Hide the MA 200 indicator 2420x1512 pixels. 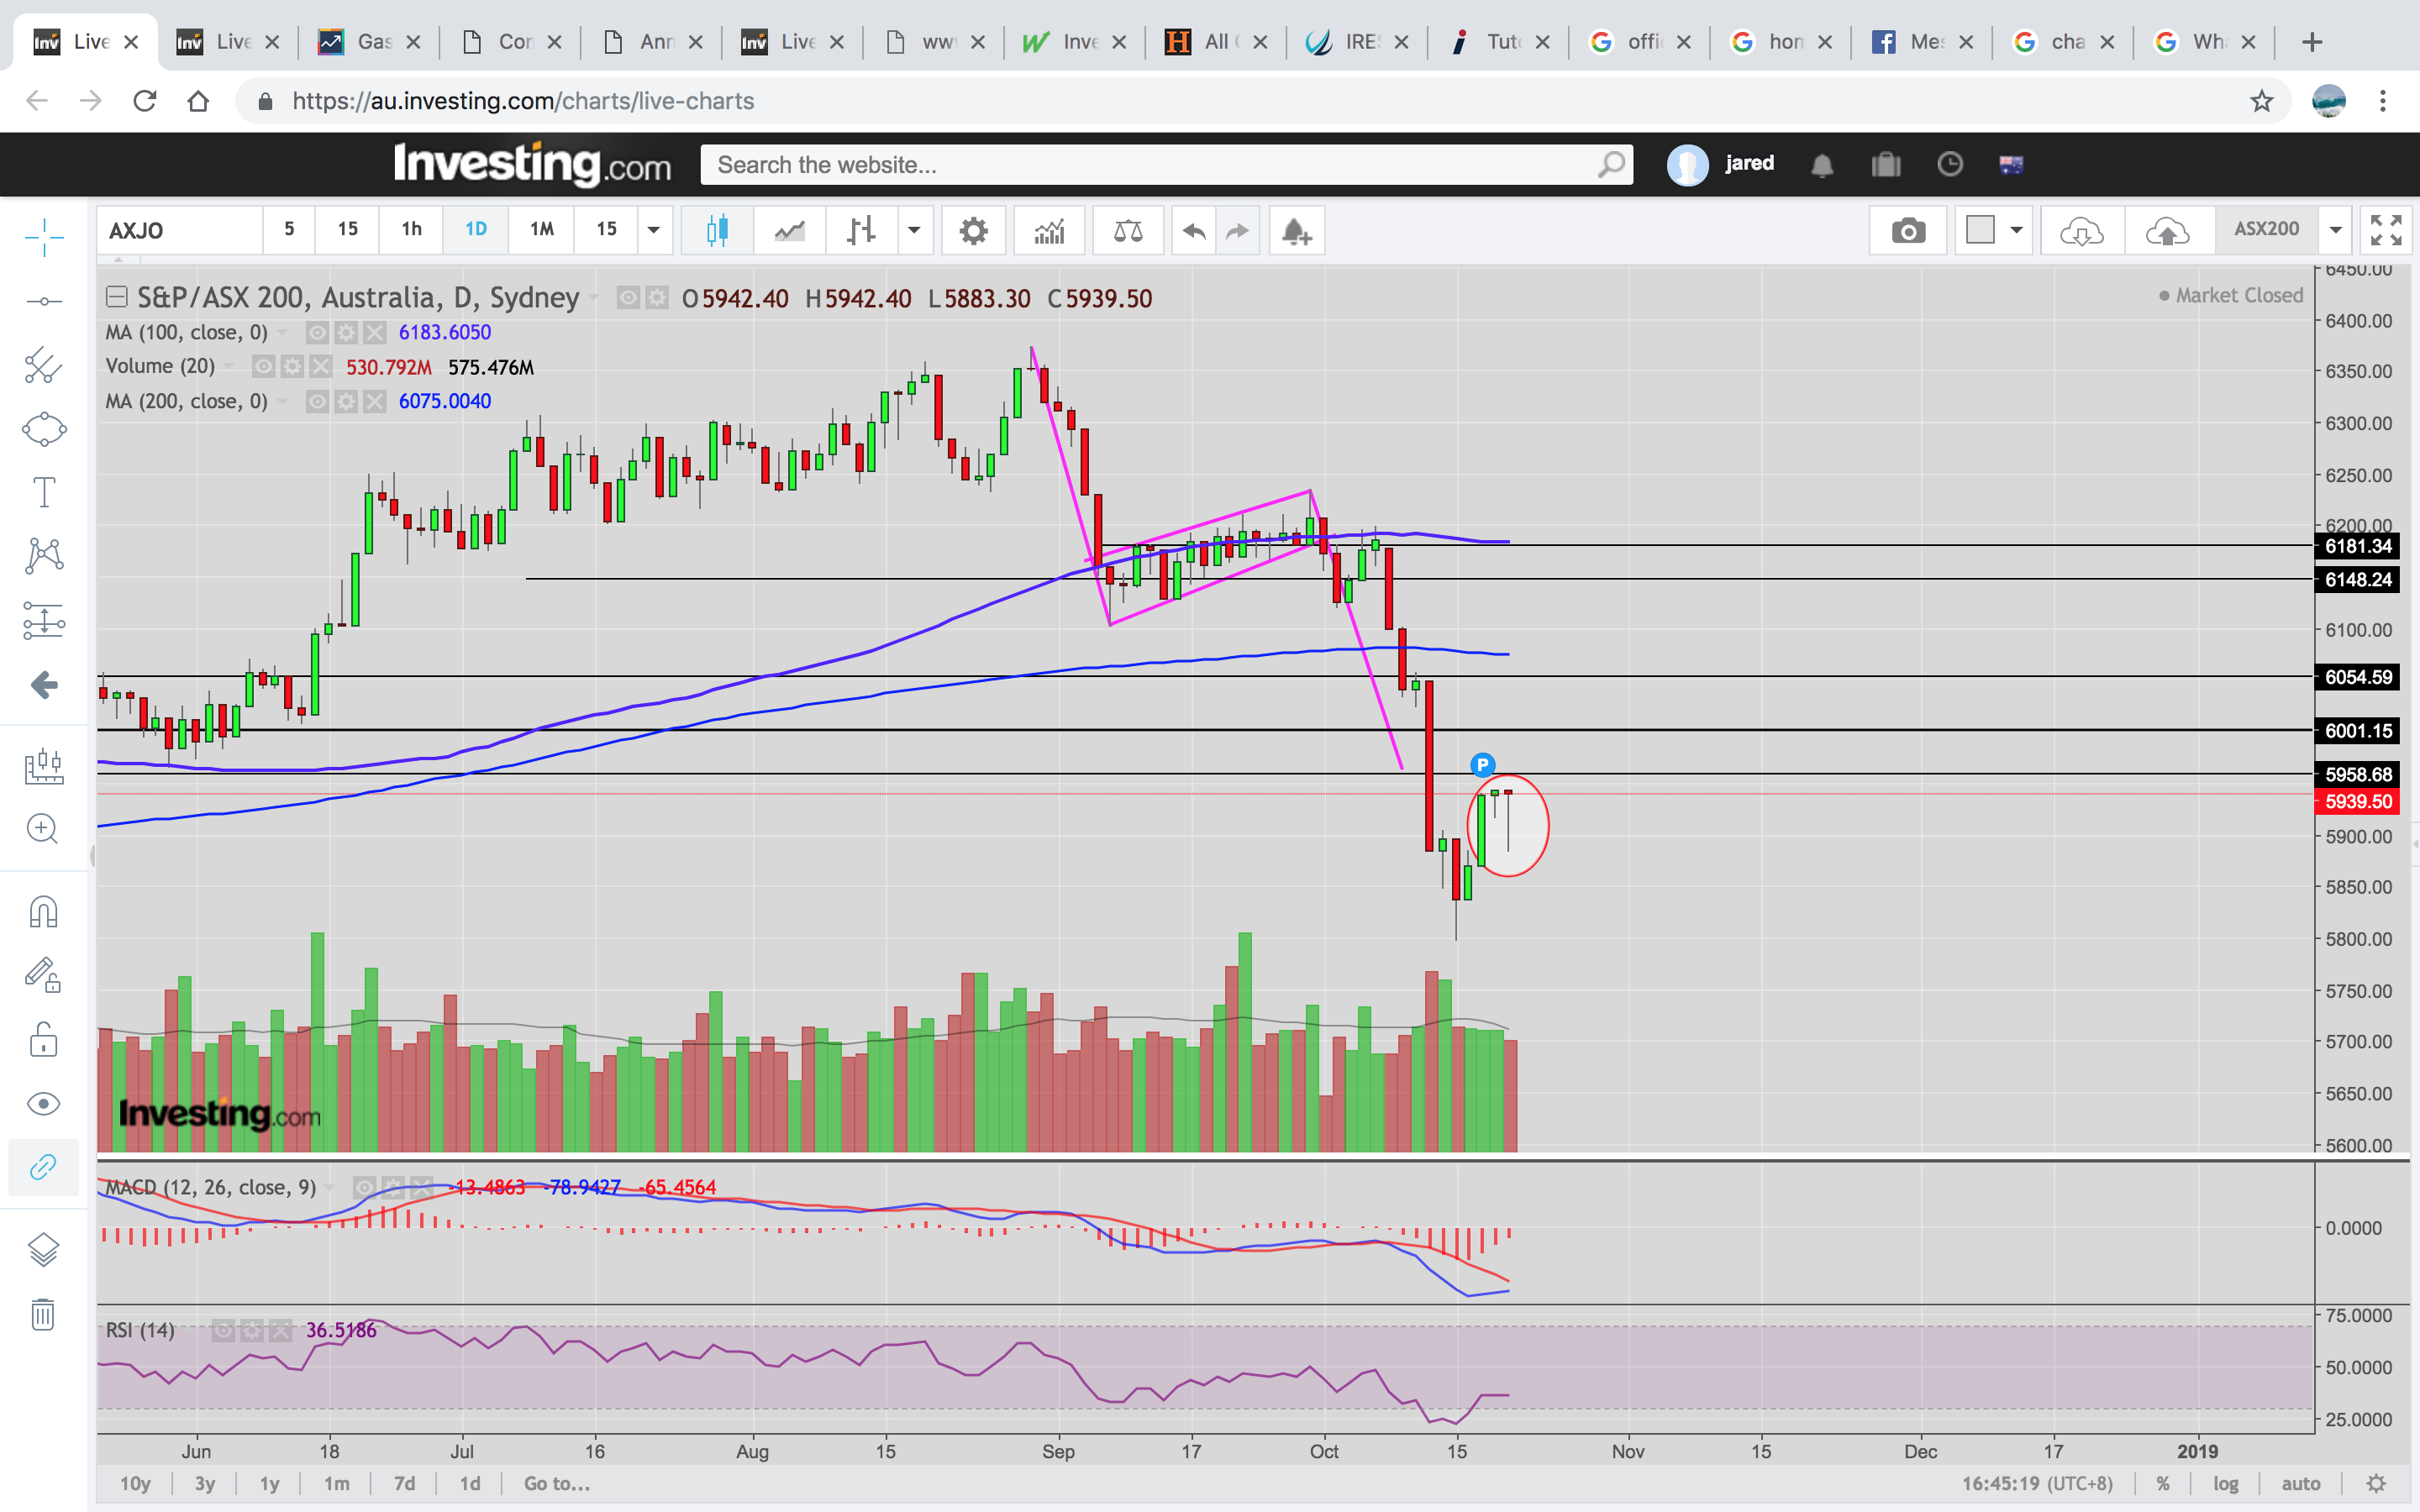317,401
